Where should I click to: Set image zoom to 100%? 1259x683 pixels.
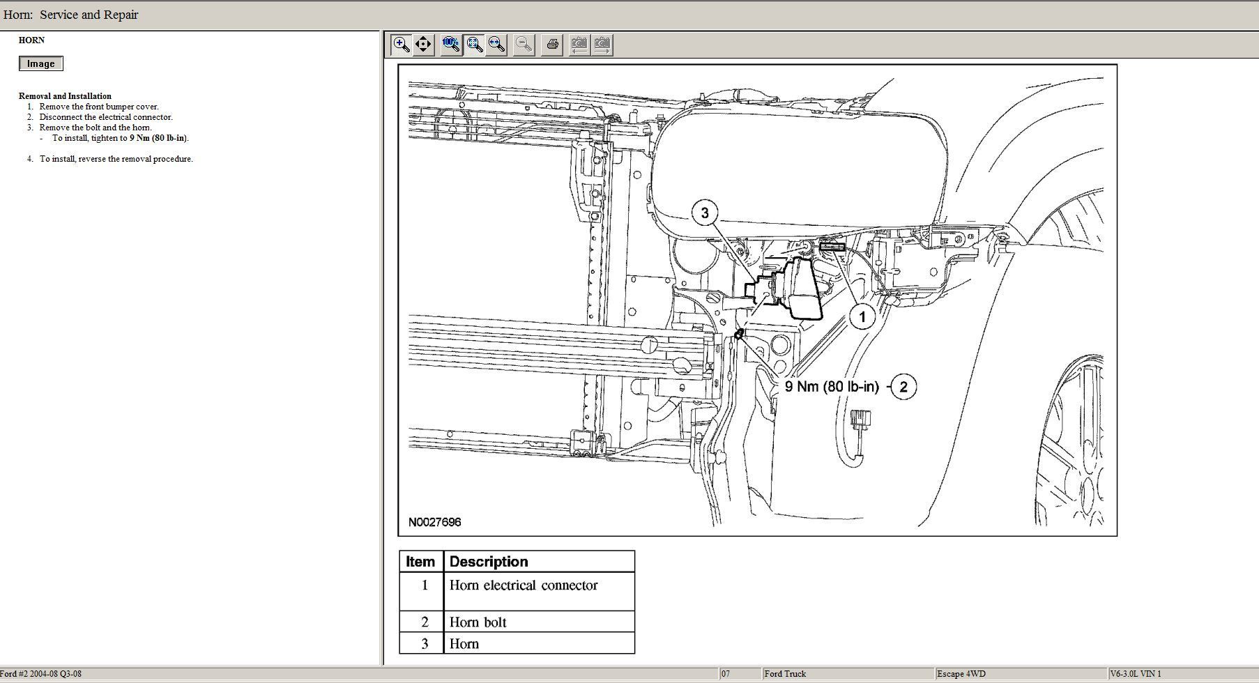coord(451,45)
